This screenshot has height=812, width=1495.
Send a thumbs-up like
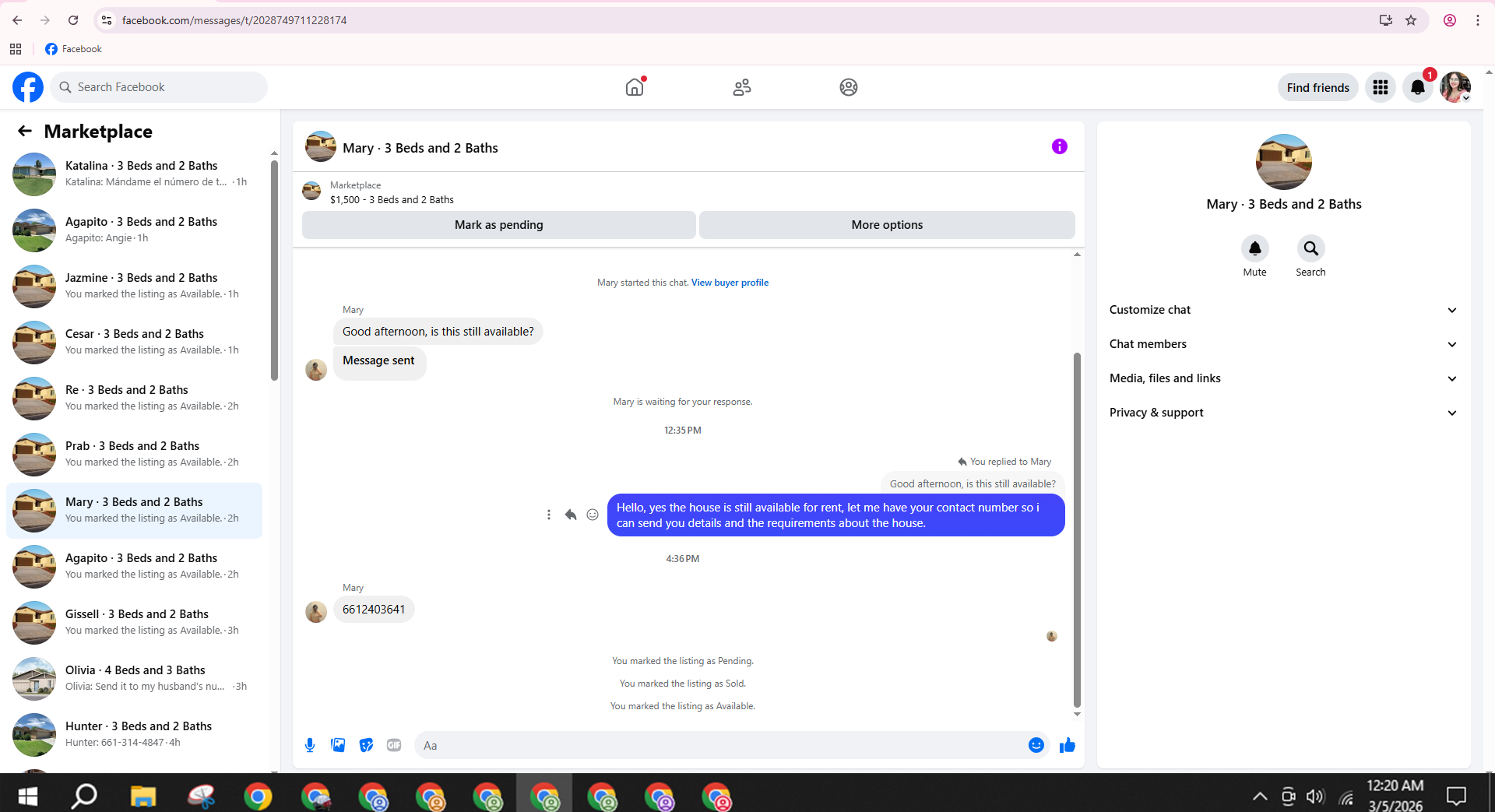click(1068, 745)
